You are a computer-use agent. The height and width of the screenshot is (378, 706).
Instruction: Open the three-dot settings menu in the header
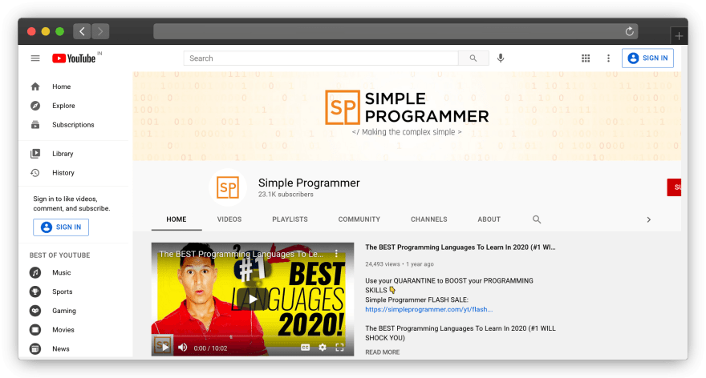point(608,58)
